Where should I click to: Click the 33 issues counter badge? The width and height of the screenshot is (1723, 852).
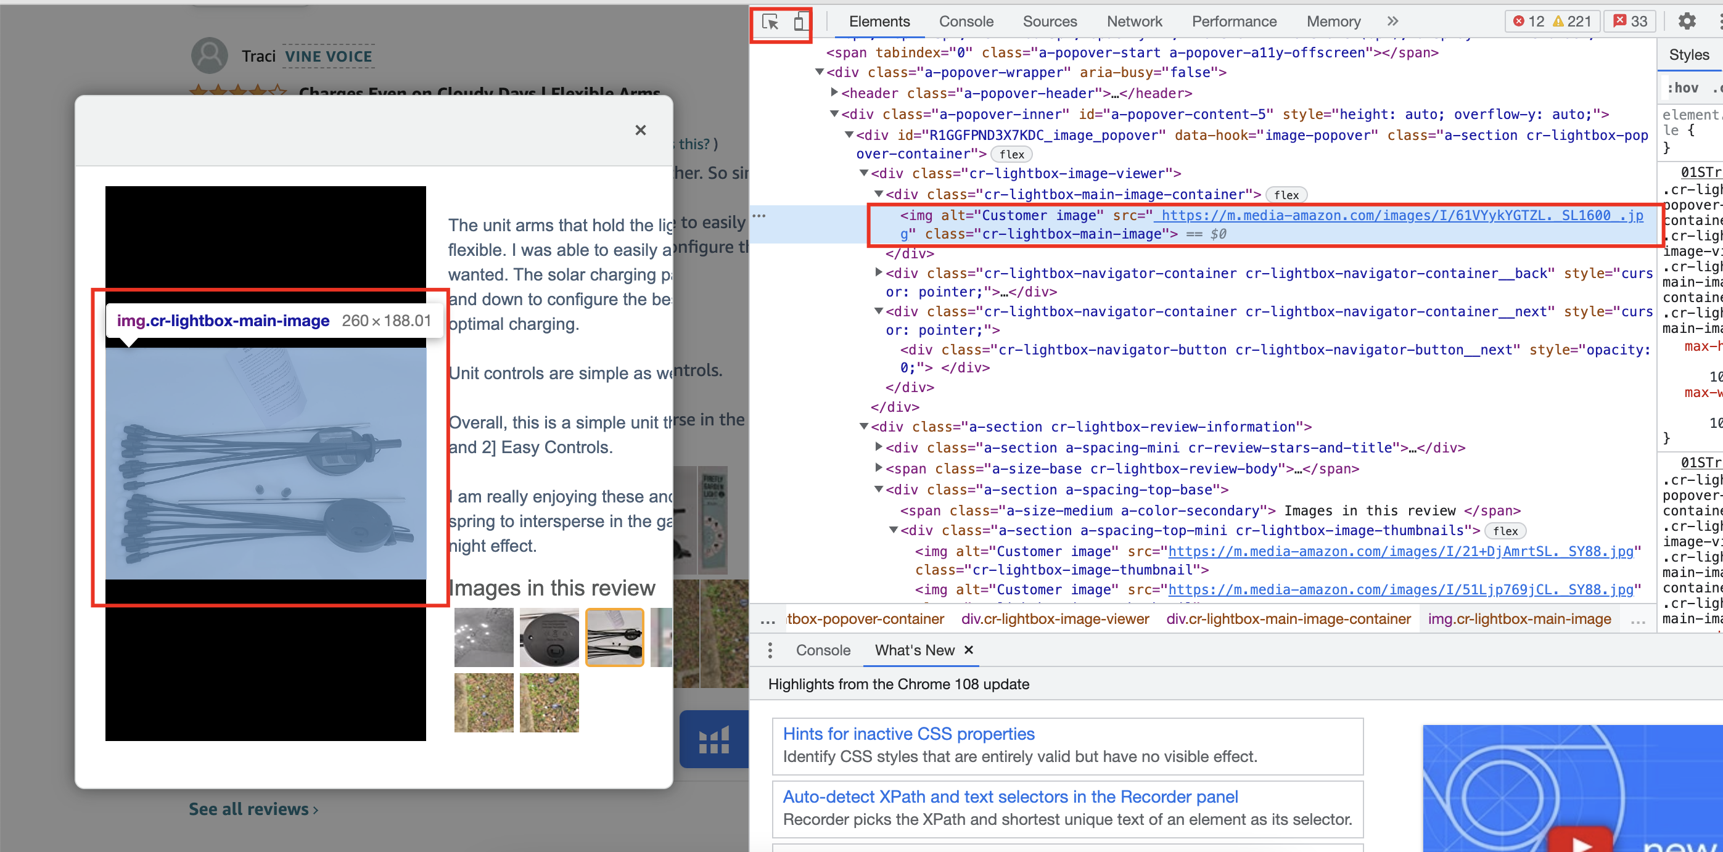1630,22
